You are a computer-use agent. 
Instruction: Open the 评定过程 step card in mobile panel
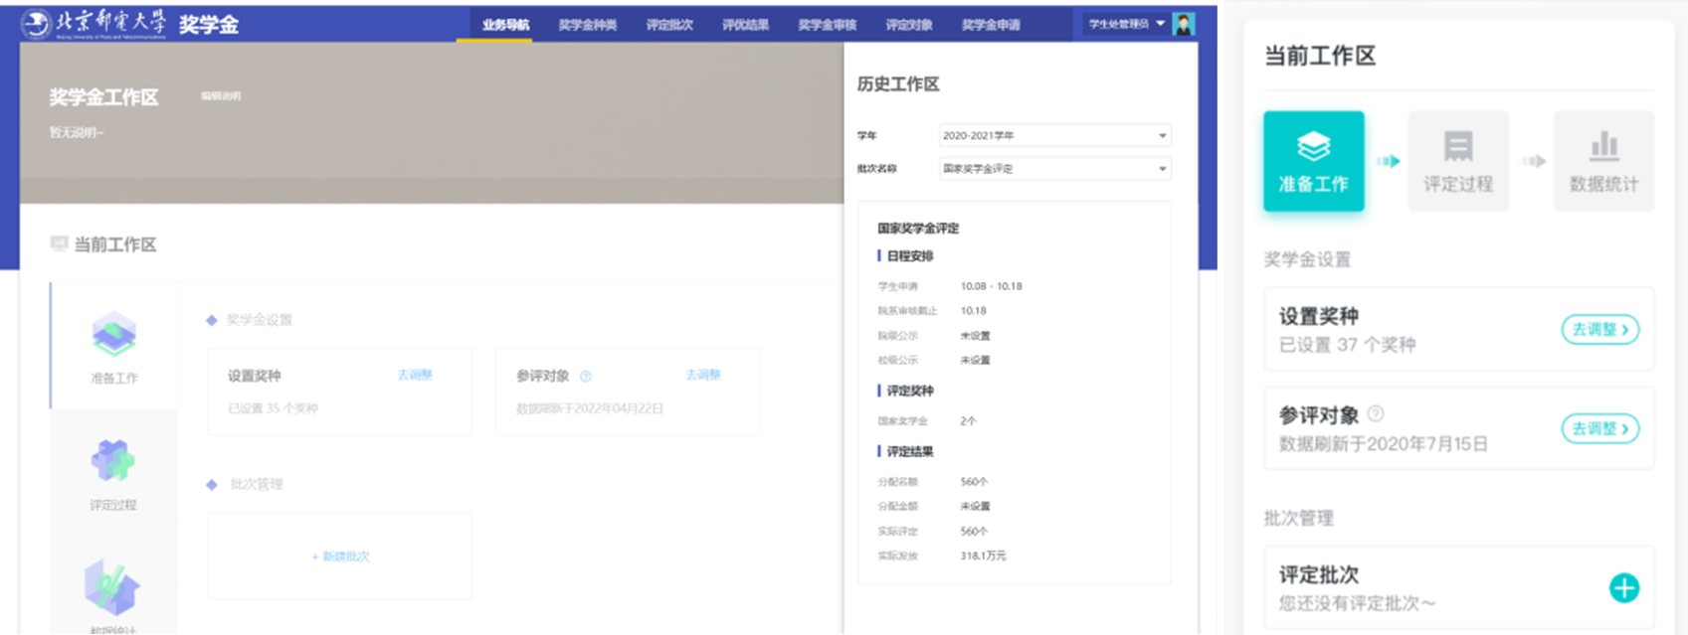(1457, 161)
